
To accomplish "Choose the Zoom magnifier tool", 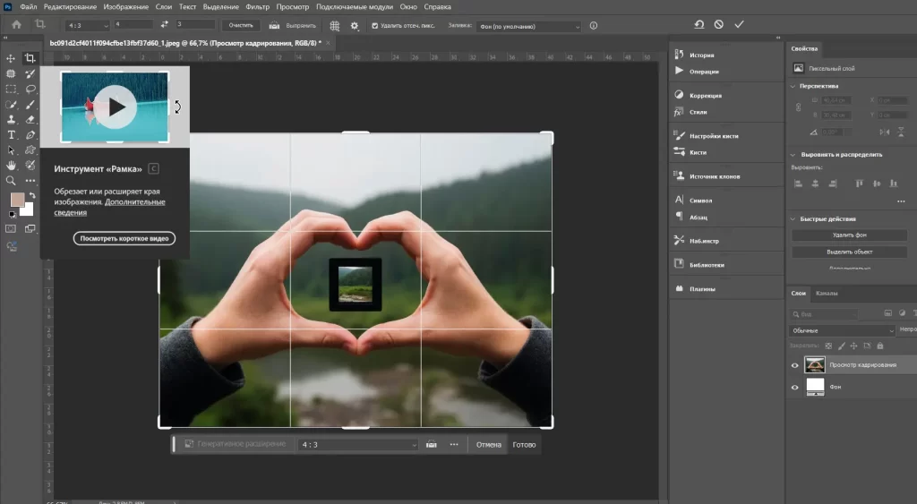I will coord(12,180).
